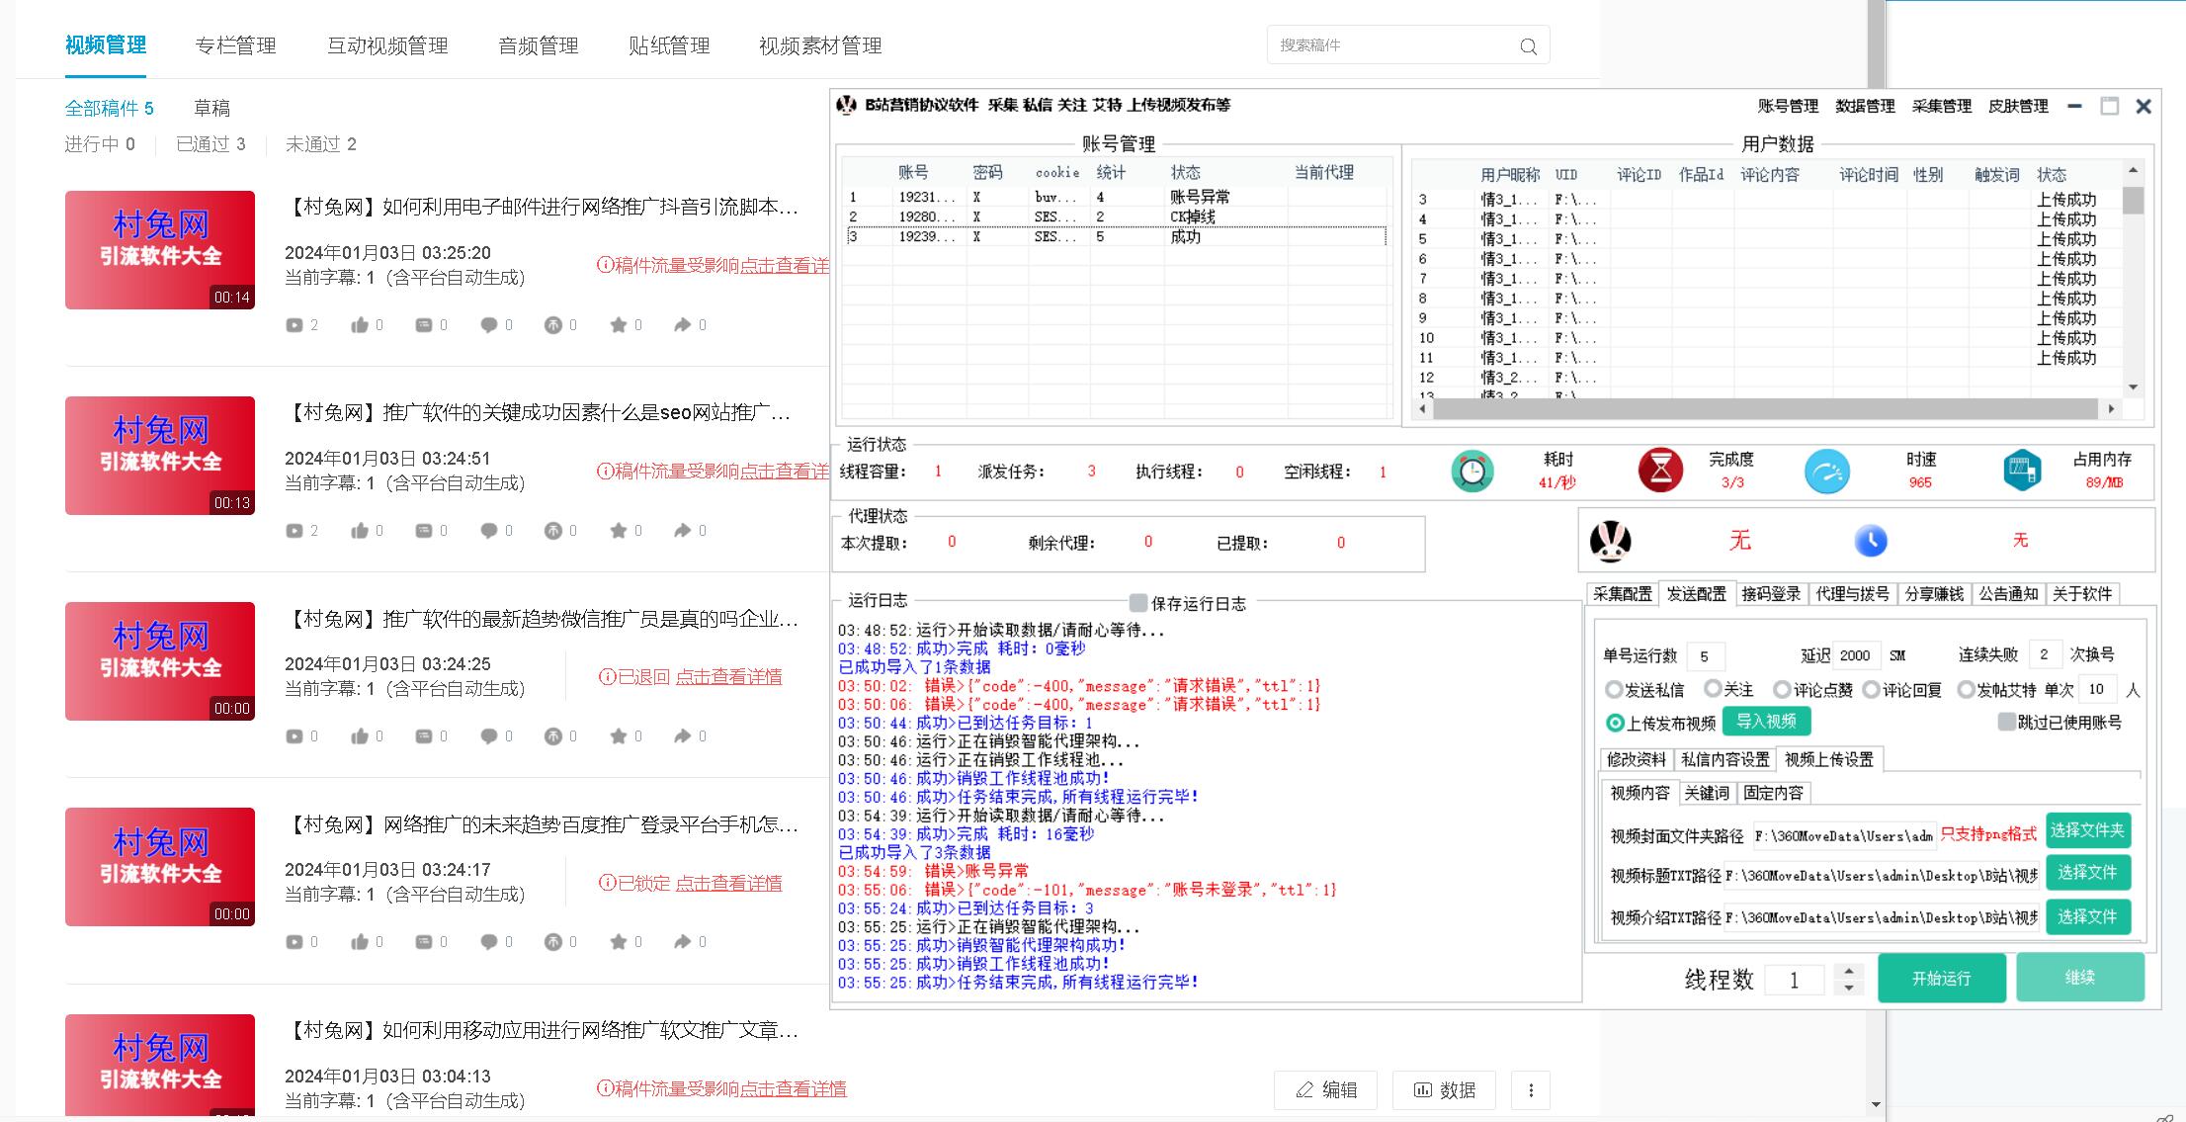The height and width of the screenshot is (1122, 2186).
Task: Click the search magnifier icon
Action: 1528,45
